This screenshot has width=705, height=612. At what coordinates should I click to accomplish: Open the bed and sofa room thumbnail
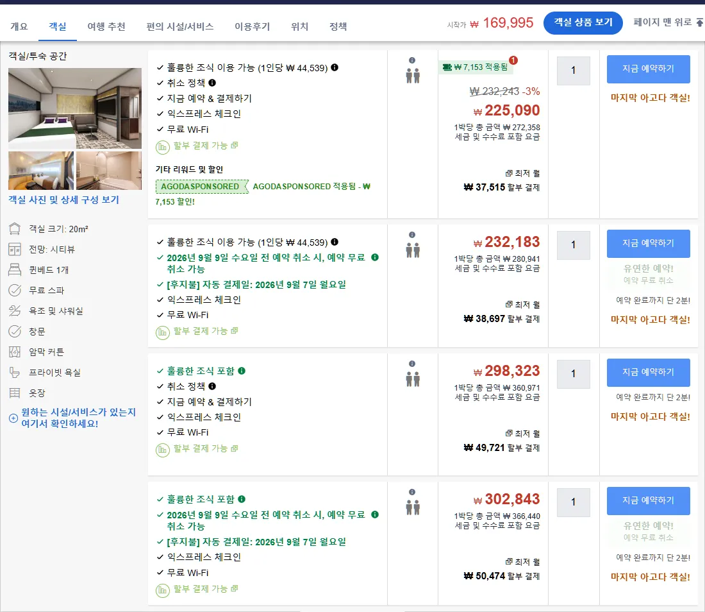(41, 171)
